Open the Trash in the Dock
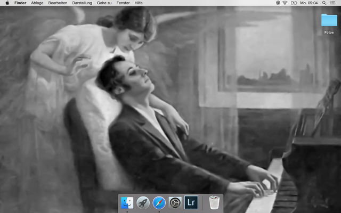 (214, 202)
